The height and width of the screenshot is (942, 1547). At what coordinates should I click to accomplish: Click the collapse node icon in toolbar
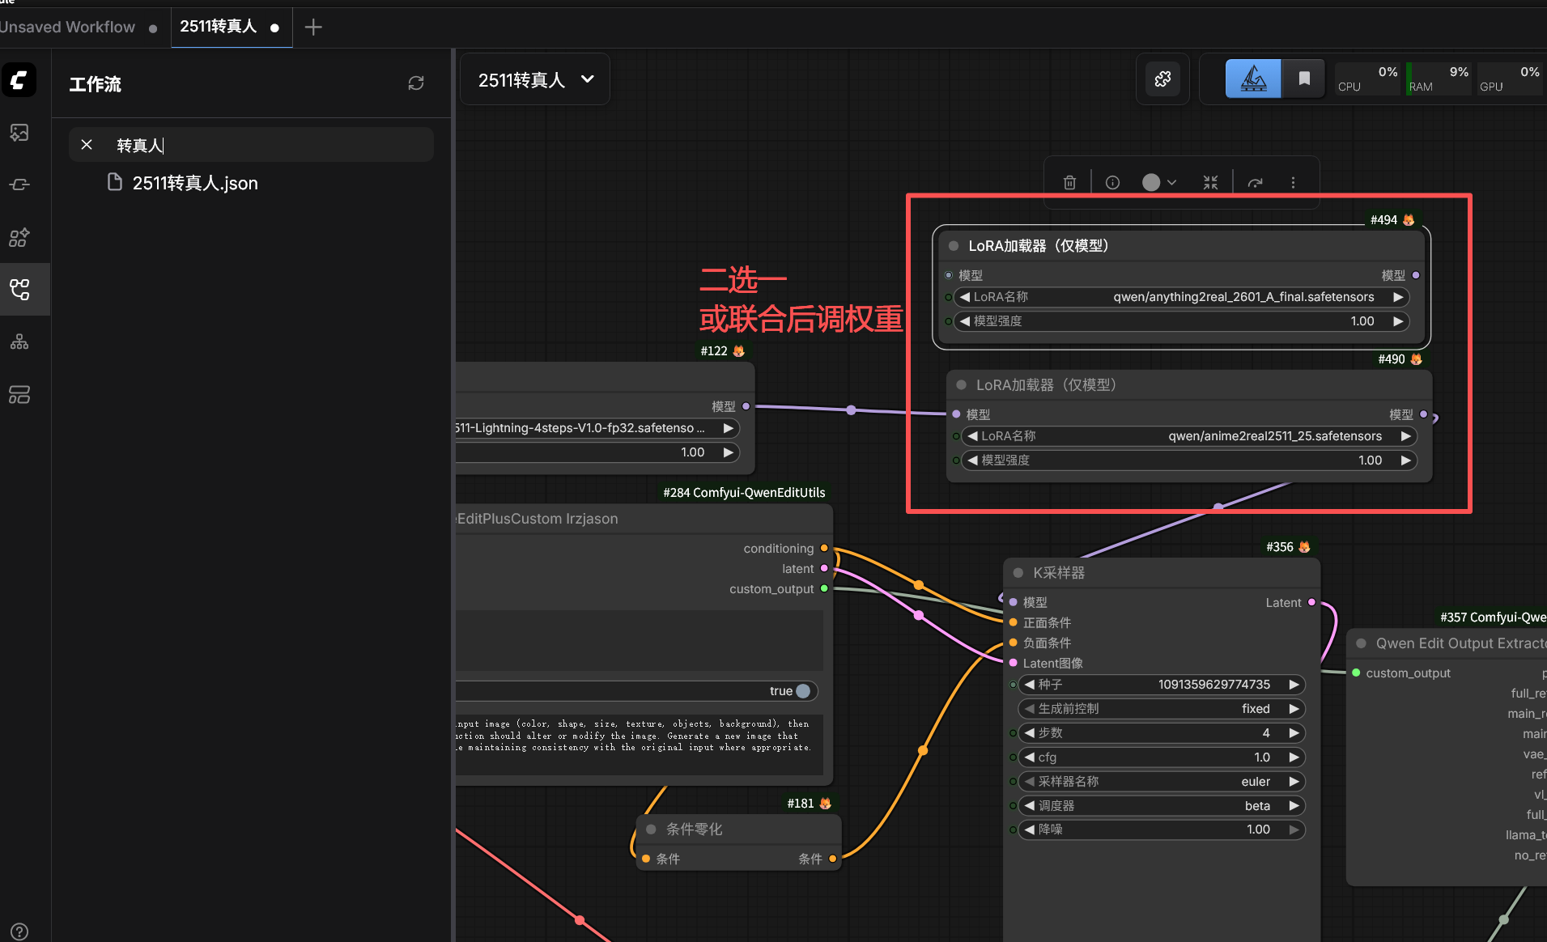(x=1210, y=183)
